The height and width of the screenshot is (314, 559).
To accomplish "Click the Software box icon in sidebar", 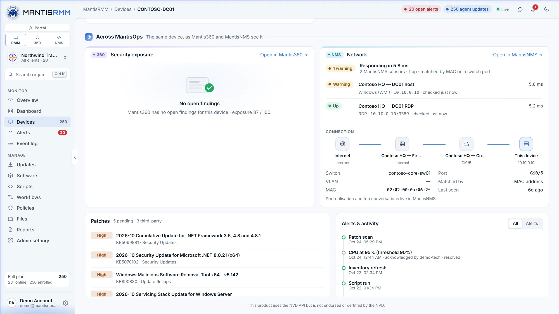I will (11, 176).
